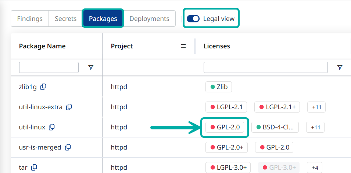
Task: Click copy icon next to util-linux
Action: pos(52,127)
